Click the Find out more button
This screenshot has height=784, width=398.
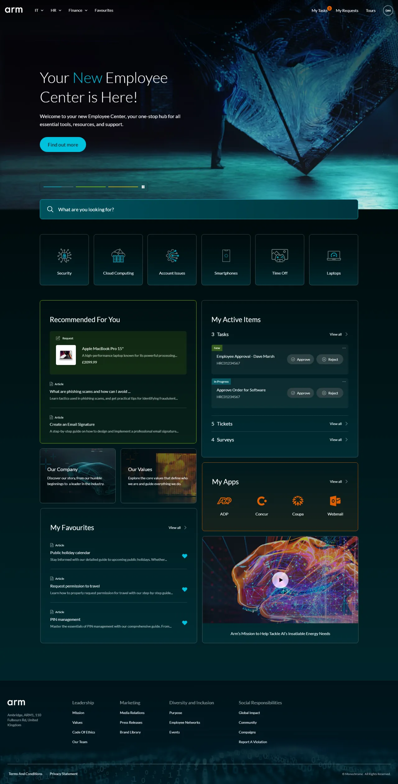pyautogui.click(x=63, y=144)
